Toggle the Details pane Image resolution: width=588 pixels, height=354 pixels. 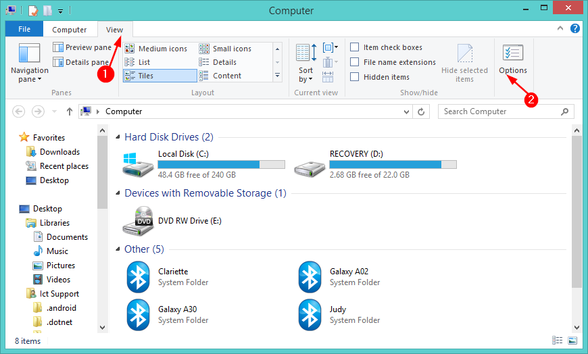(x=81, y=62)
